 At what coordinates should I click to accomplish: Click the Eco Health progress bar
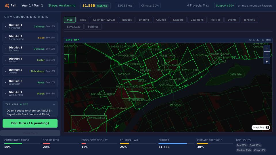coord(61,144)
